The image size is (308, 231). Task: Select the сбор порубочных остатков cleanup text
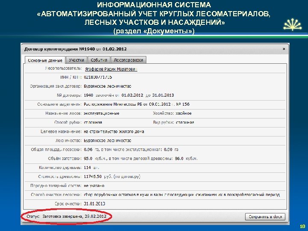tap(182, 195)
